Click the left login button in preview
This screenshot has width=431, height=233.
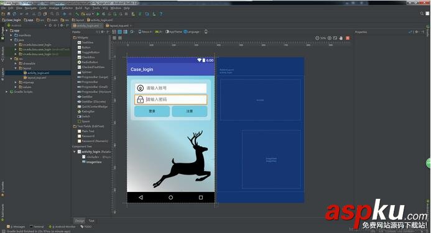point(152,111)
